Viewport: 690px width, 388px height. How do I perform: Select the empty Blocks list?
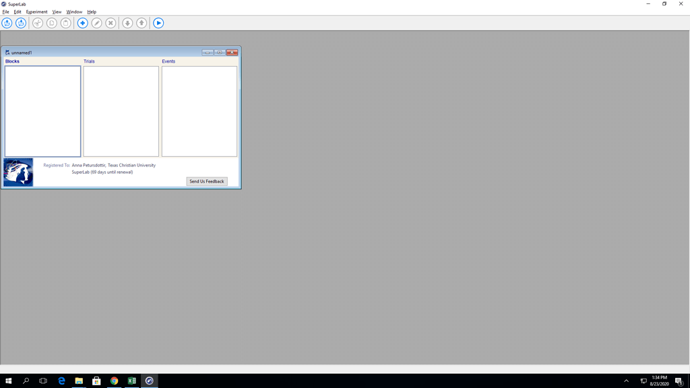click(42, 111)
